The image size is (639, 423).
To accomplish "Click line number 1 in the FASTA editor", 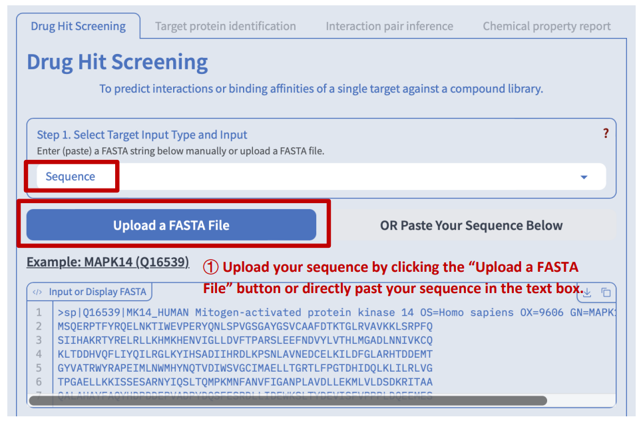I will (x=39, y=312).
